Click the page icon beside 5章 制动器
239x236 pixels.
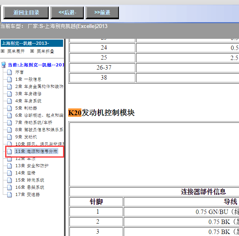point(10,108)
